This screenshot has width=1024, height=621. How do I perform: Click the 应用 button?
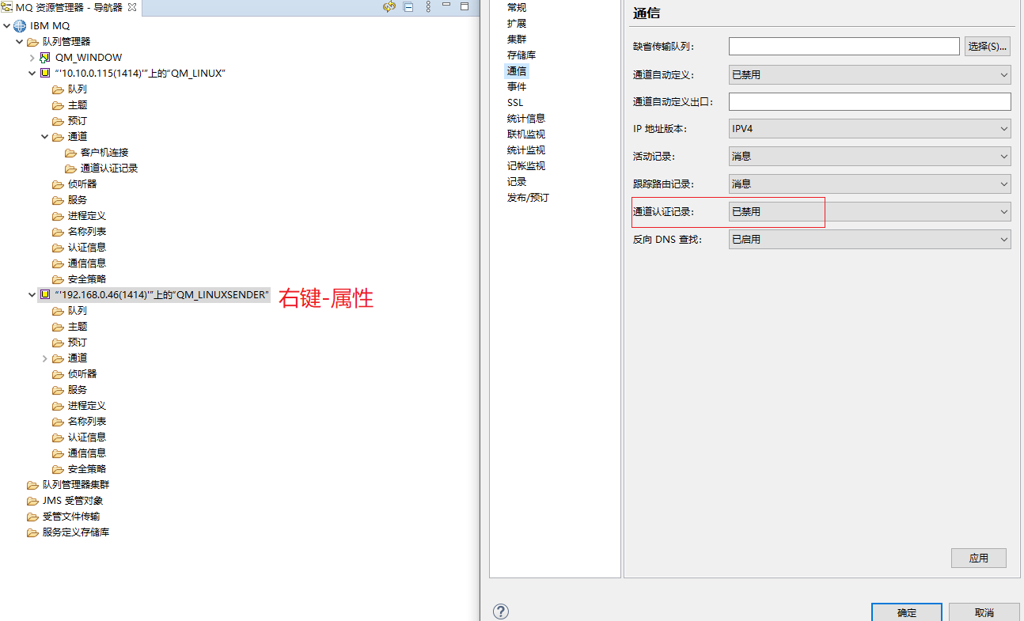pos(979,558)
